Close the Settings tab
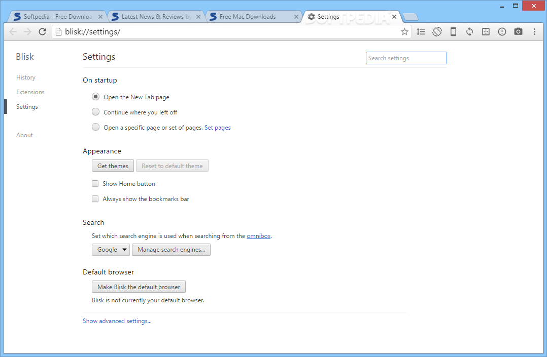 [x=394, y=17]
